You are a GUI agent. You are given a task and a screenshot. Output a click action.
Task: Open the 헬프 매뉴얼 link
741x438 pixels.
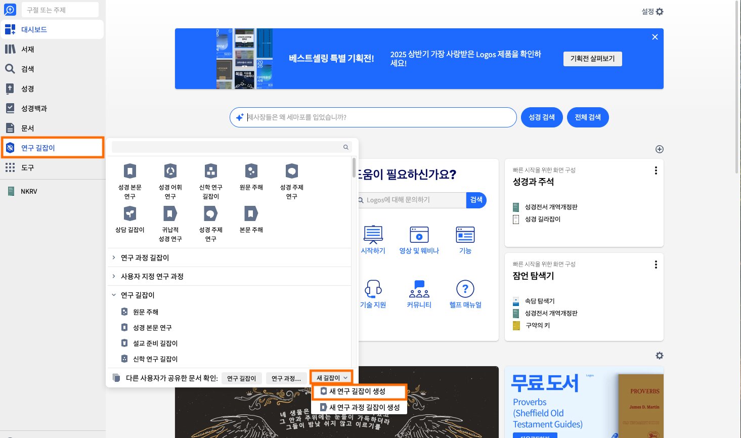(x=465, y=294)
